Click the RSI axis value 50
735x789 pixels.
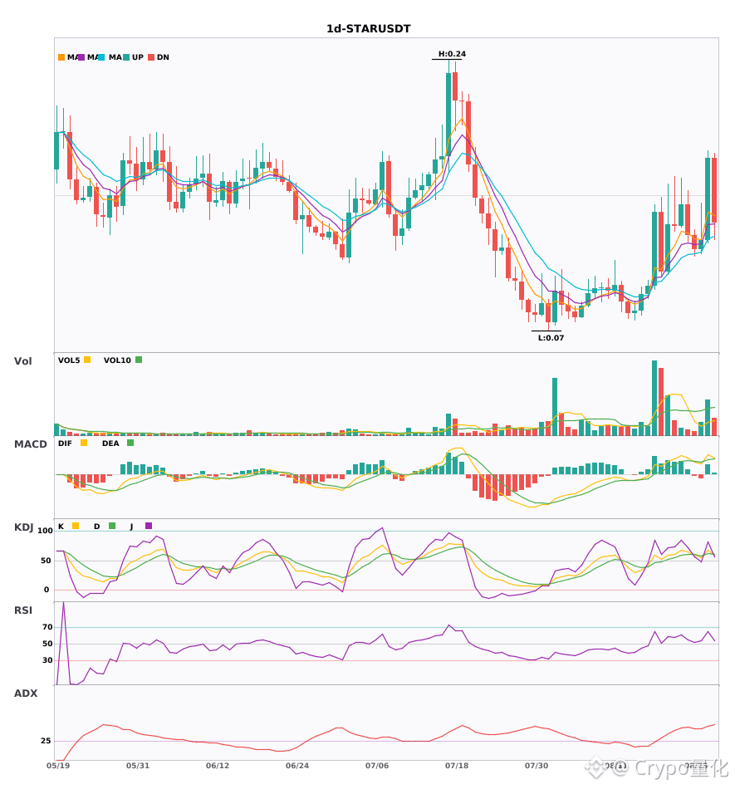[x=48, y=644]
